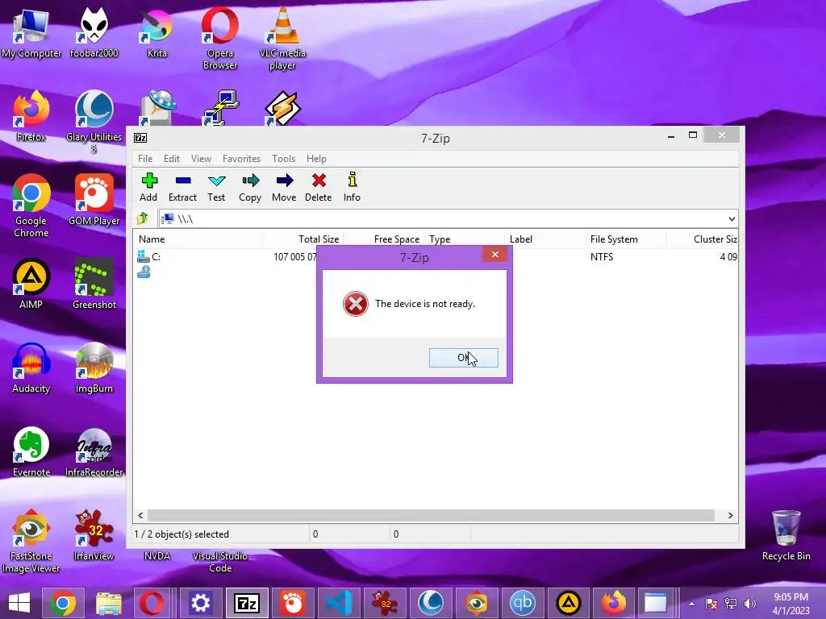Click the Add toolbar button in 7-Zip
The height and width of the screenshot is (619, 826).
tap(148, 187)
